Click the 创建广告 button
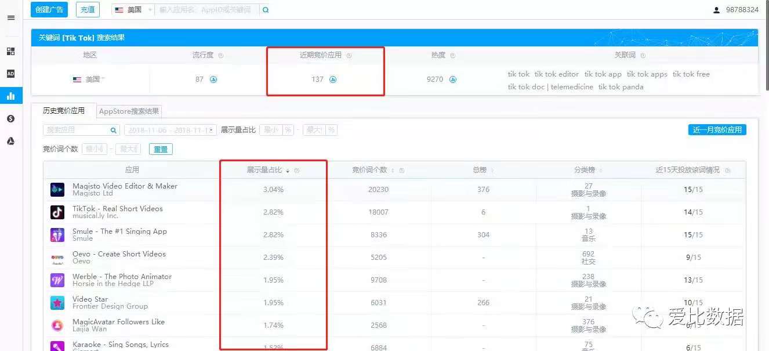 (49, 9)
